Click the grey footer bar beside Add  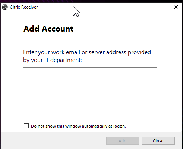(53, 141)
